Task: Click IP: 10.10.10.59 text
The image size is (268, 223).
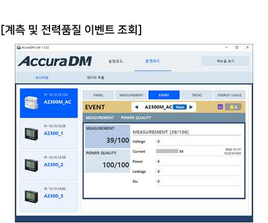Action: pyautogui.click(x=54, y=158)
